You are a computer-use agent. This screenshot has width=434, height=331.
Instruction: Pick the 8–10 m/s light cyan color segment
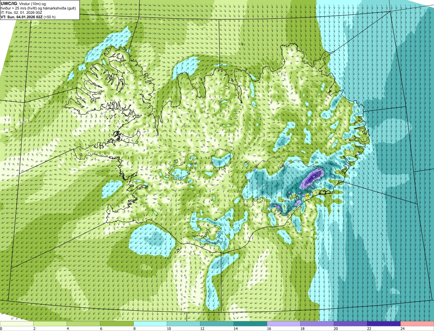click(151, 324)
